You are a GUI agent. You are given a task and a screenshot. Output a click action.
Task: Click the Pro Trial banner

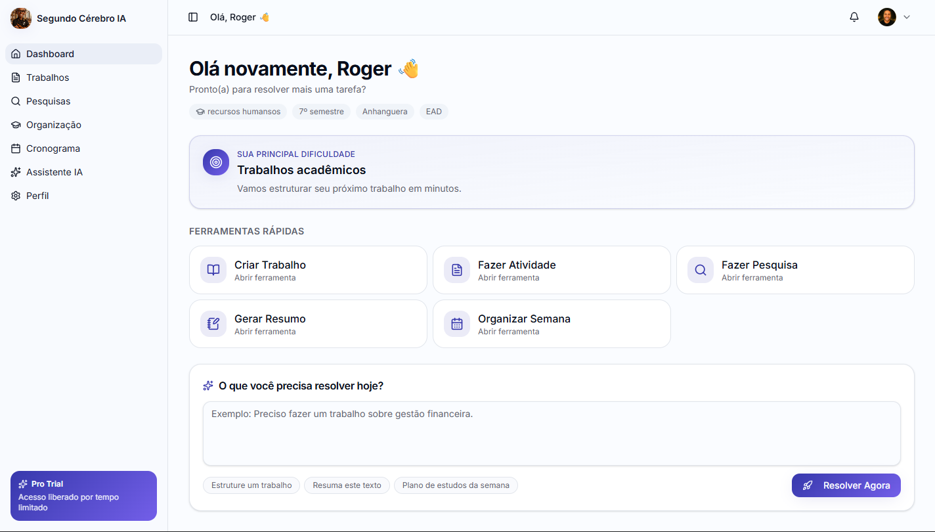point(83,496)
